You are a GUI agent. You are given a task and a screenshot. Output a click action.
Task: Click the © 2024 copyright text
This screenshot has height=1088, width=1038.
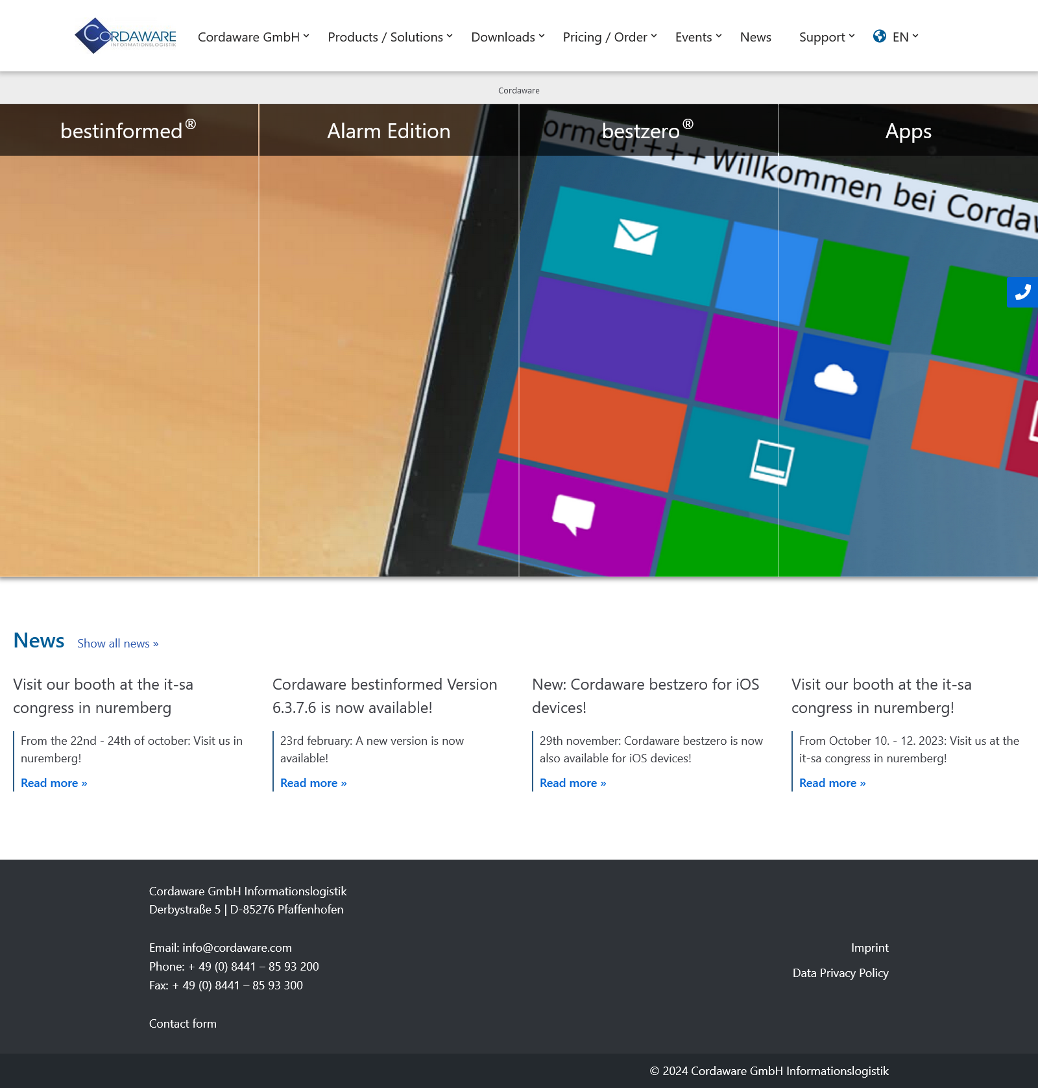769,1071
